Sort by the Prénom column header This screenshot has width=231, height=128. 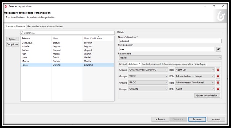36,38
